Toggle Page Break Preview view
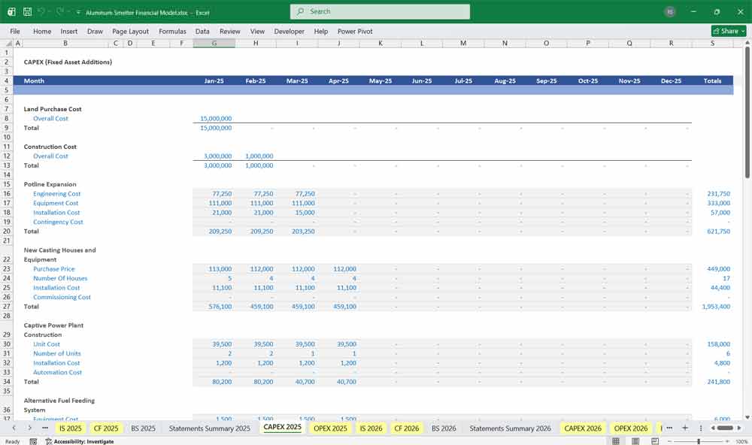The image size is (752, 445). [x=654, y=440]
